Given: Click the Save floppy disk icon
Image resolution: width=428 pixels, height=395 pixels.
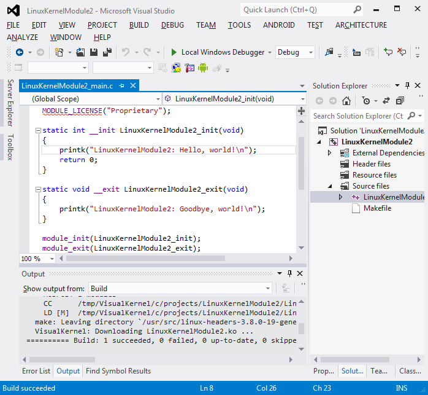Looking at the screenshot, I should point(94,52).
